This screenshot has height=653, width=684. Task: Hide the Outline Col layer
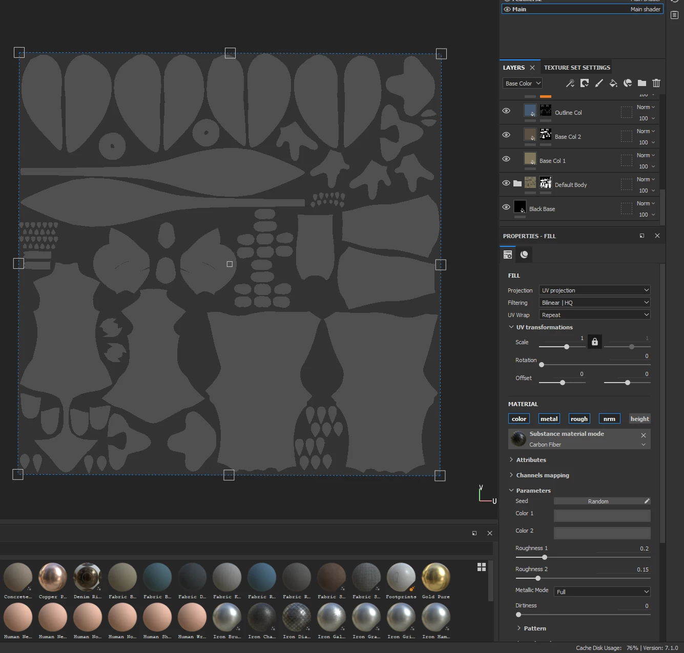(x=506, y=111)
